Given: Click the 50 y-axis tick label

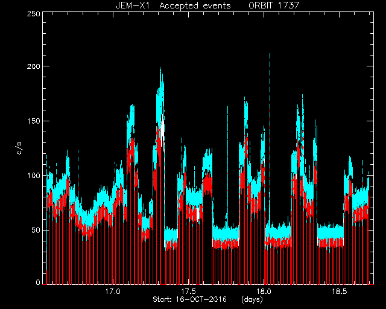Looking at the screenshot, I should [x=36, y=230].
